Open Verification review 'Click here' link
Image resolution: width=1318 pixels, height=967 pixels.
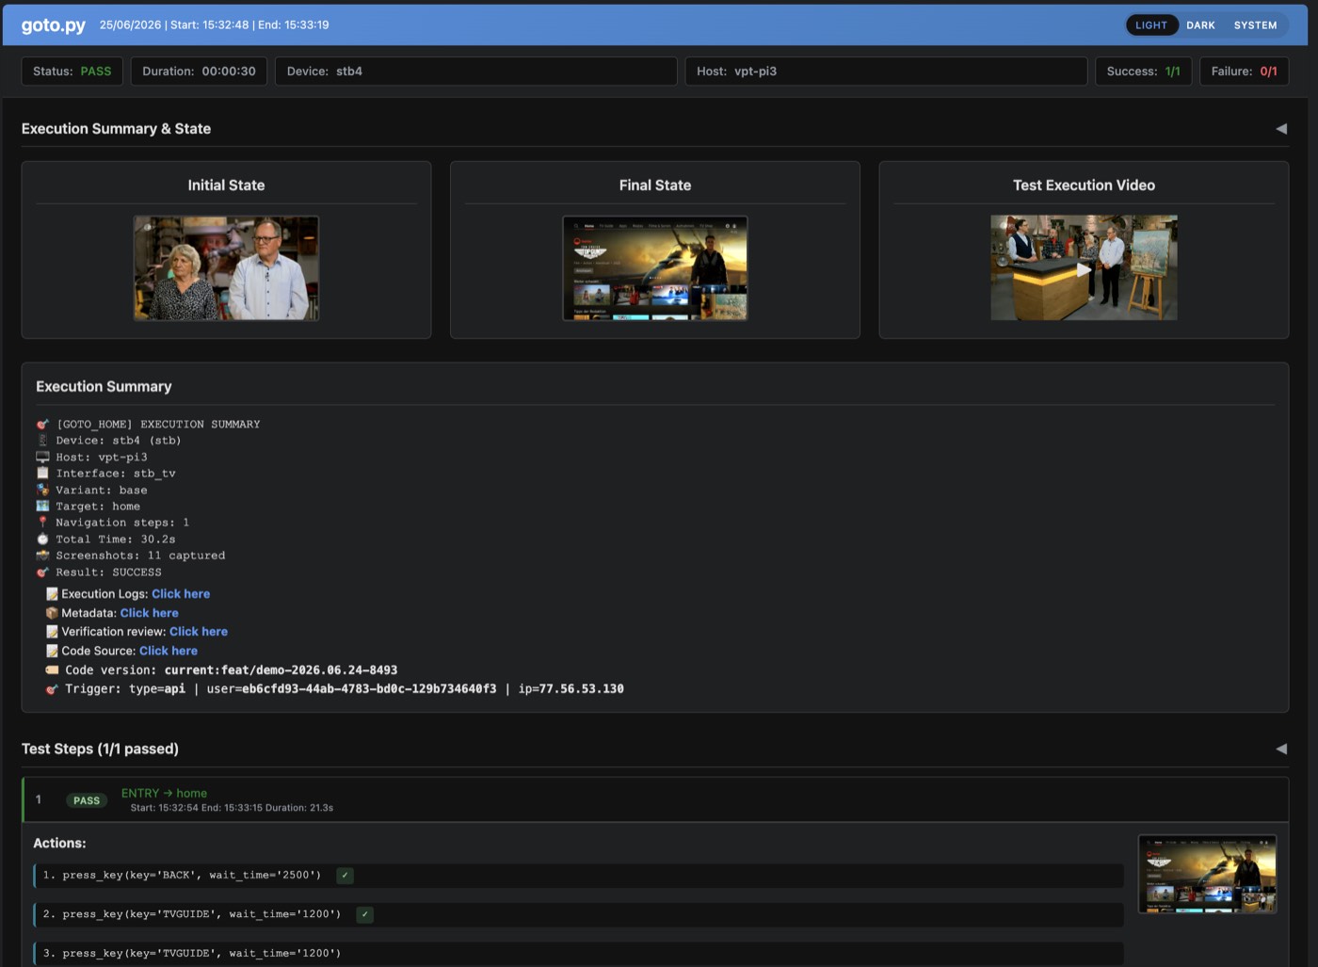[x=199, y=632]
